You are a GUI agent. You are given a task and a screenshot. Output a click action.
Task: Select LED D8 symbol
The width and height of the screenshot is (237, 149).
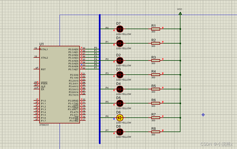(120, 132)
